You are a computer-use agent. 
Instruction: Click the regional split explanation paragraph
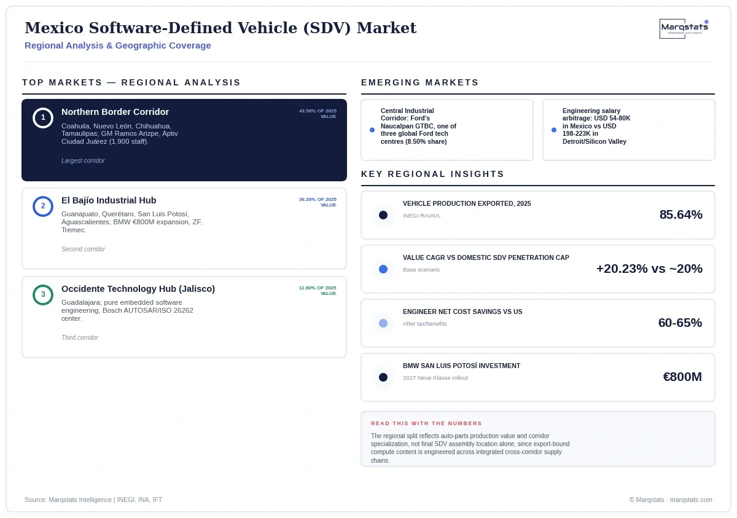pos(470,448)
